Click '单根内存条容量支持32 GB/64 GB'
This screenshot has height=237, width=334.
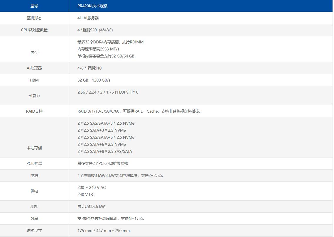(x=106, y=56)
